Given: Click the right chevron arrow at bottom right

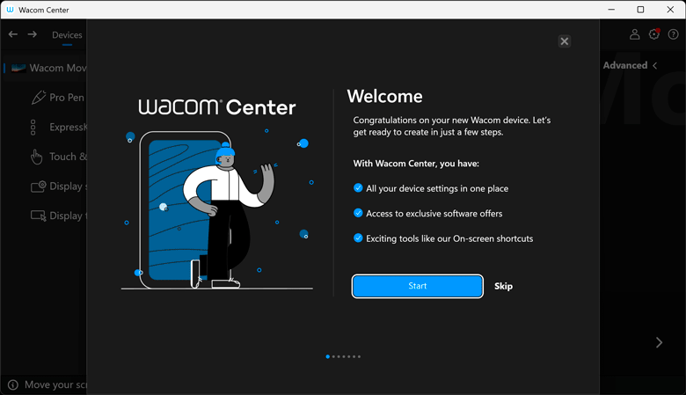Looking at the screenshot, I should coord(659,342).
